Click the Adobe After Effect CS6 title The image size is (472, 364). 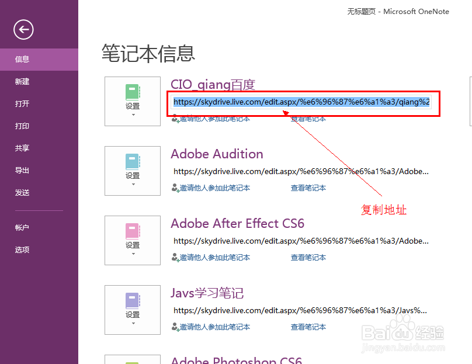(238, 223)
